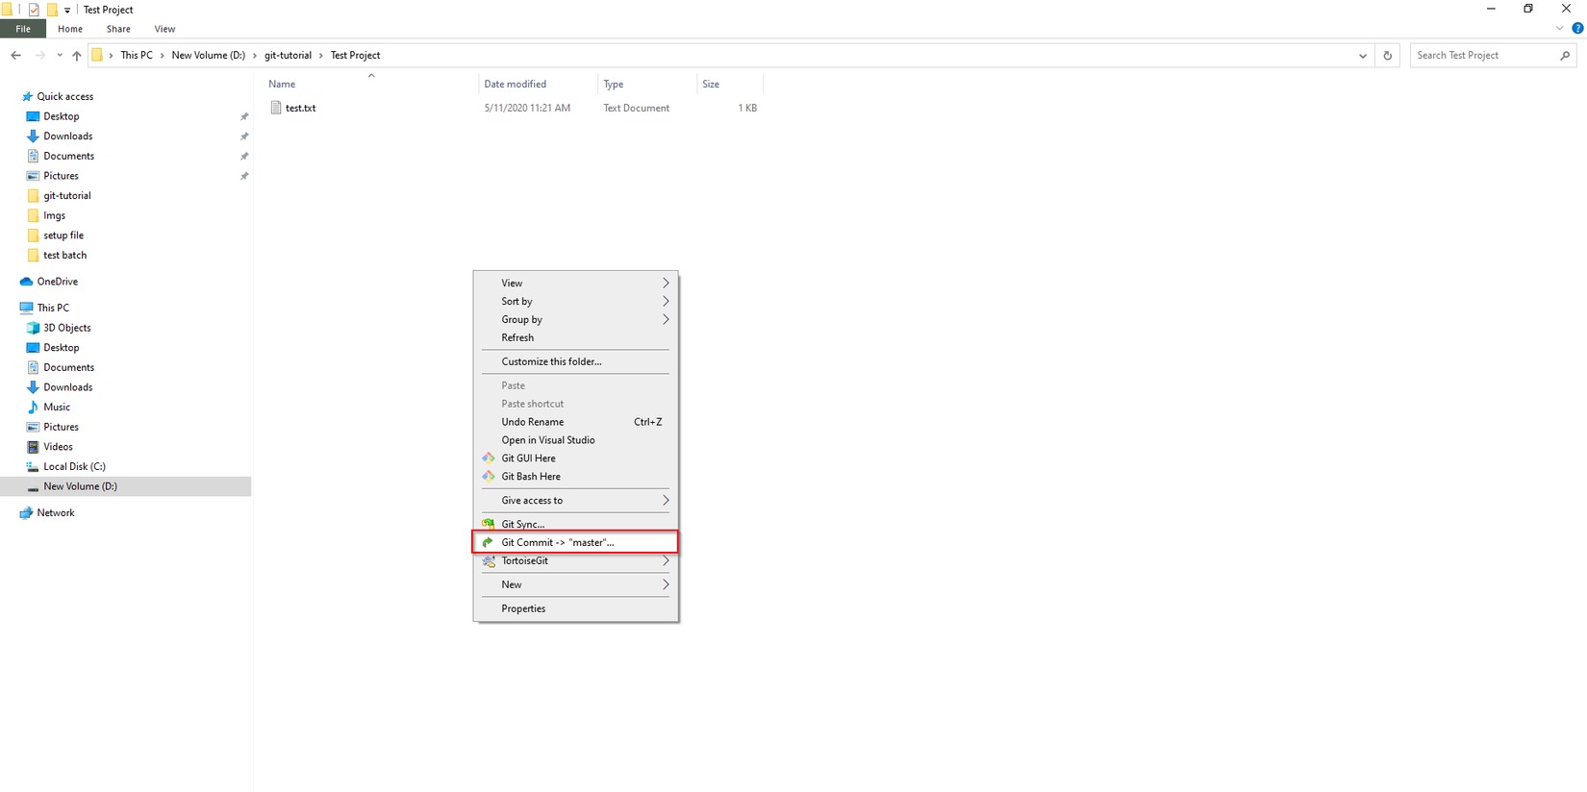Go back with the Back arrow
Viewport: 1587px width, 792px height.
[16, 56]
